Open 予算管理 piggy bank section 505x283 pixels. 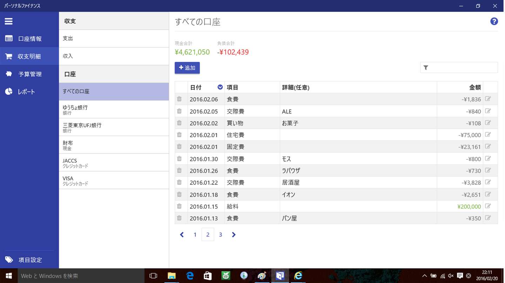click(29, 74)
